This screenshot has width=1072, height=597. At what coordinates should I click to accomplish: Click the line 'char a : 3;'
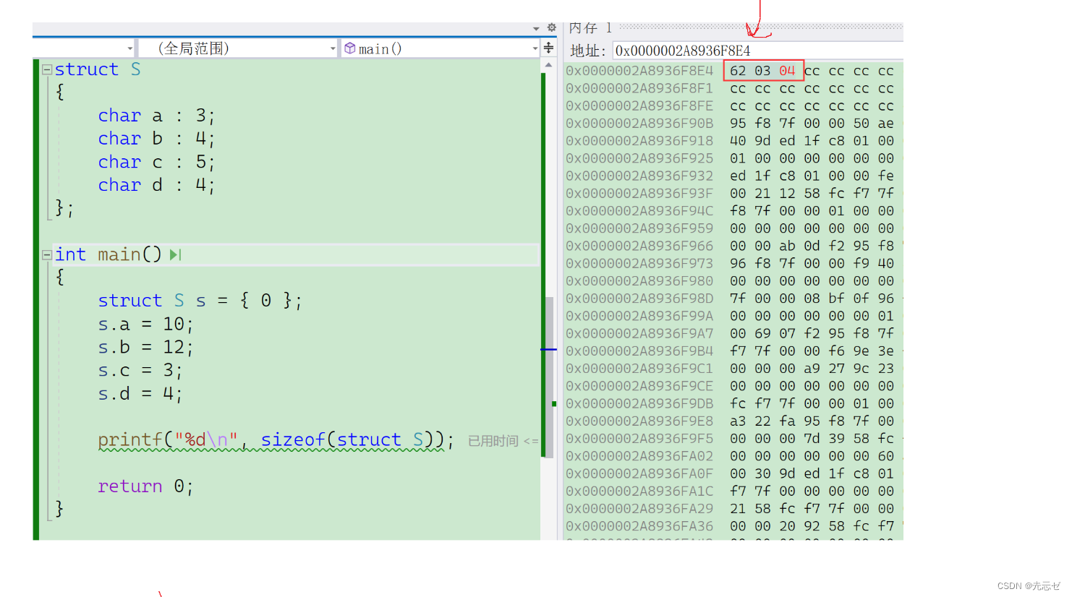[x=156, y=116]
